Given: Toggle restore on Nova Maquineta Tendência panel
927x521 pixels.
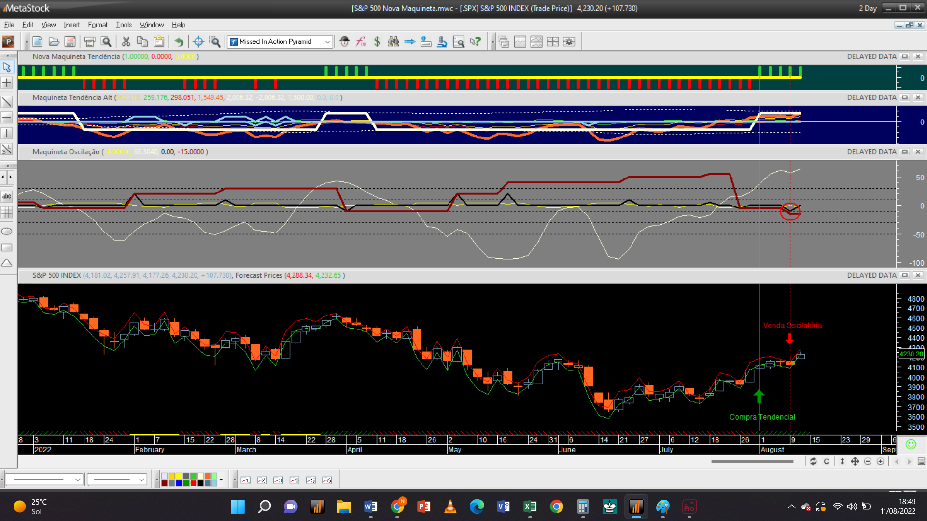Looking at the screenshot, I should (905, 56).
